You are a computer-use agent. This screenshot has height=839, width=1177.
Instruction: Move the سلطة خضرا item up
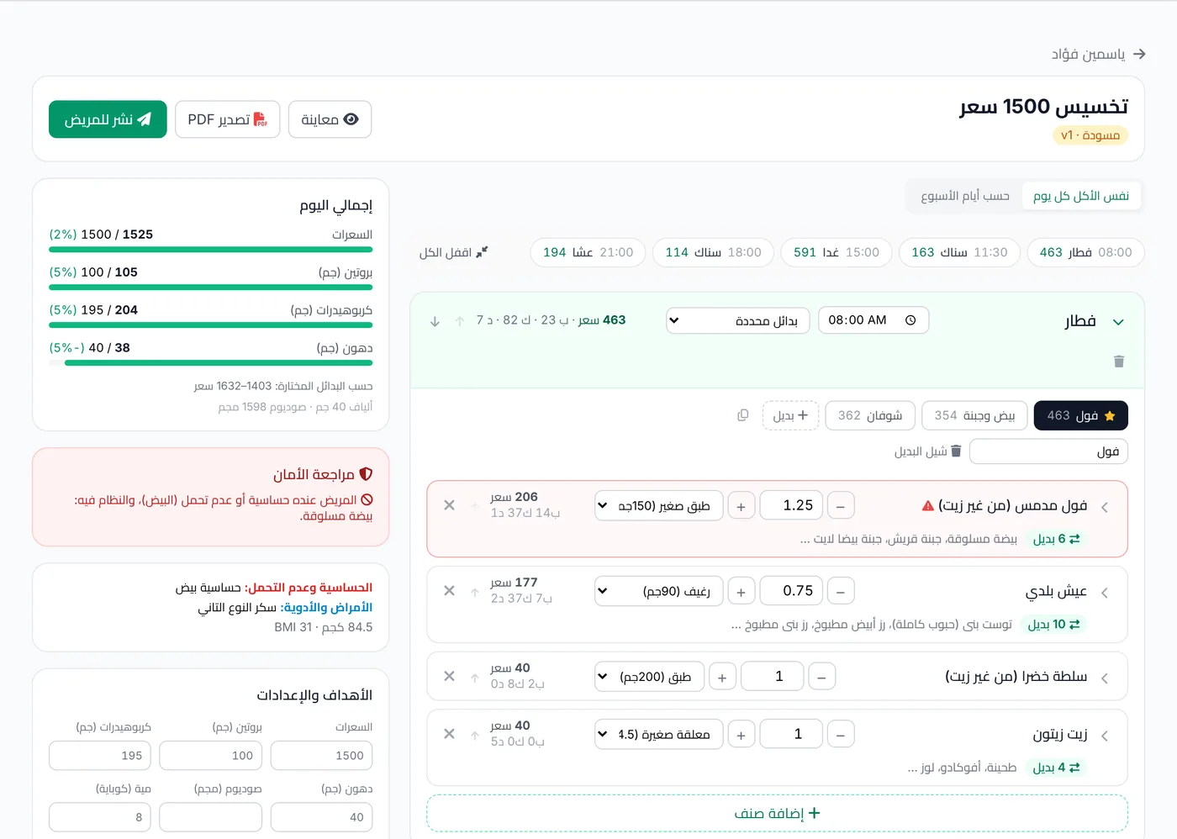pyautogui.click(x=474, y=677)
